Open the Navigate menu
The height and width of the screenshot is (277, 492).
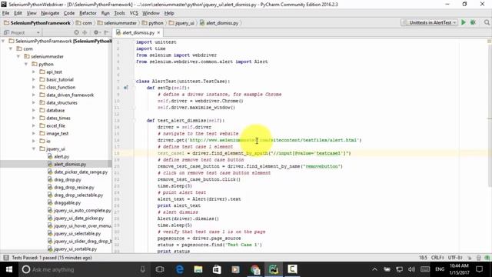(50, 13)
